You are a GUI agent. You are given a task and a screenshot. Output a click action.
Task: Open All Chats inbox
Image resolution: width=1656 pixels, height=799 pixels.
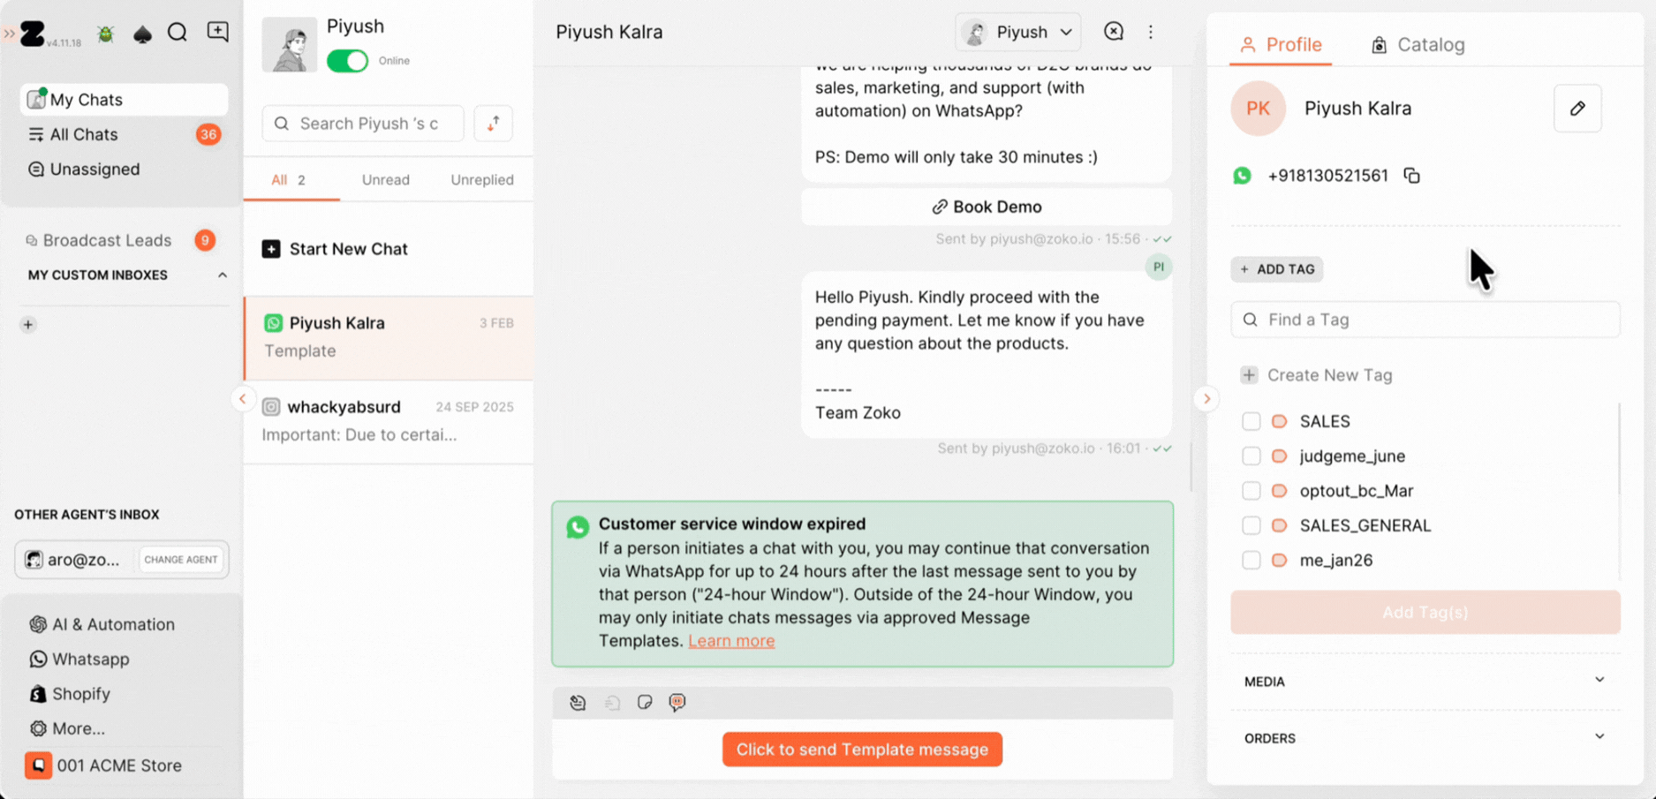click(x=124, y=135)
